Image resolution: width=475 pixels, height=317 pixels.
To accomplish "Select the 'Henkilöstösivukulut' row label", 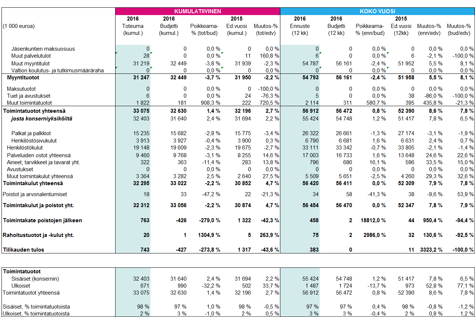I will click(x=34, y=141).
